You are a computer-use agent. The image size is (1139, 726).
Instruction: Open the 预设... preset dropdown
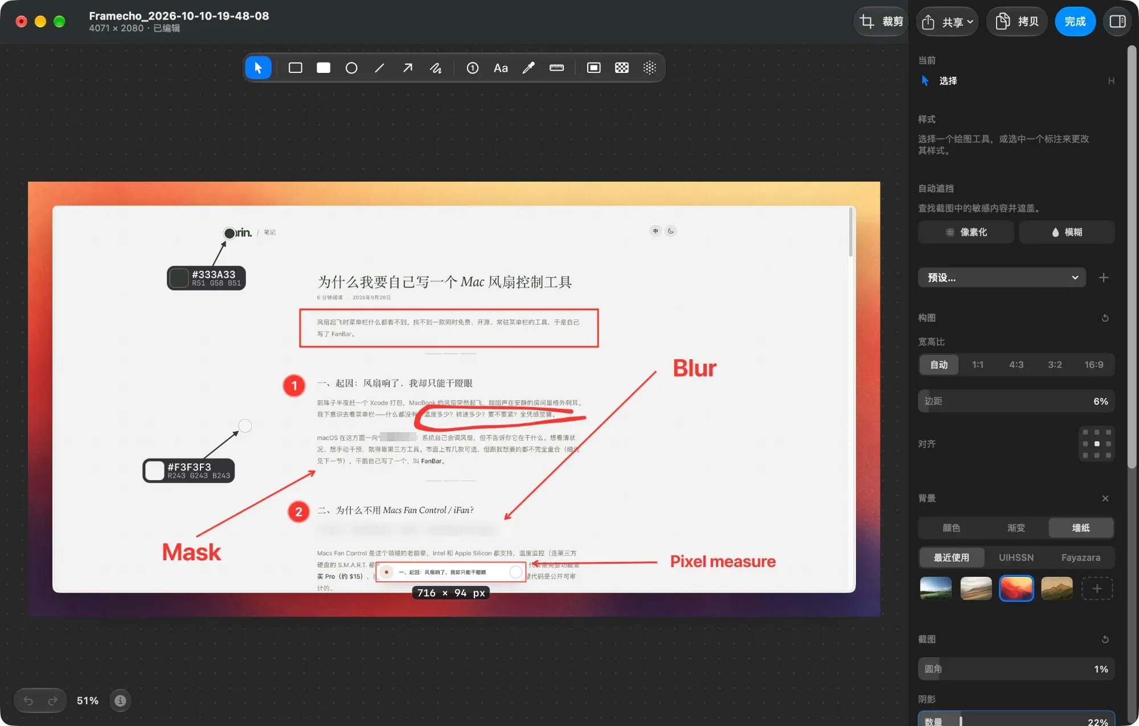coord(1002,277)
